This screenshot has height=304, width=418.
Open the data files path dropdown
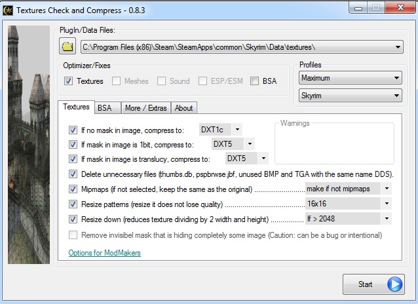point(241,47)
